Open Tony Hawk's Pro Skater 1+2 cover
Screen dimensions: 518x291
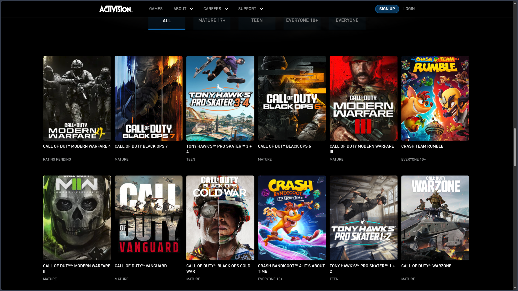click(x=363, y=218)
